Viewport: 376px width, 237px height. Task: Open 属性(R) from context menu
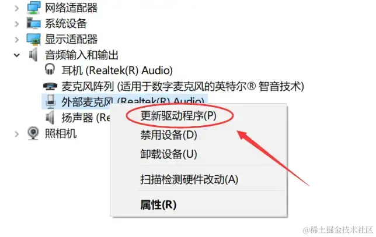point(158,205)
